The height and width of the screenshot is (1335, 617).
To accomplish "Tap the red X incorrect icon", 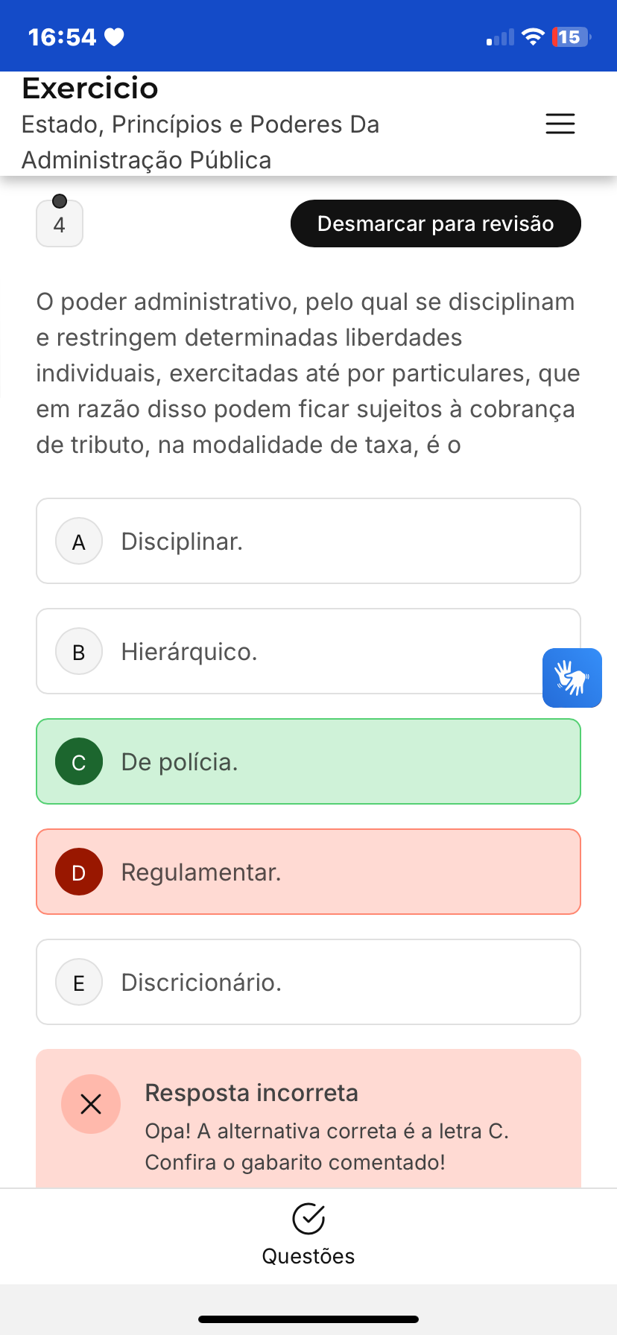I will [x=91, y=1104].
